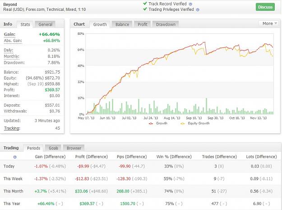The height and width of the screenshot is (210, 282).
Task: Click the Daily label in Info panel
Action: [x=8, y=50]
